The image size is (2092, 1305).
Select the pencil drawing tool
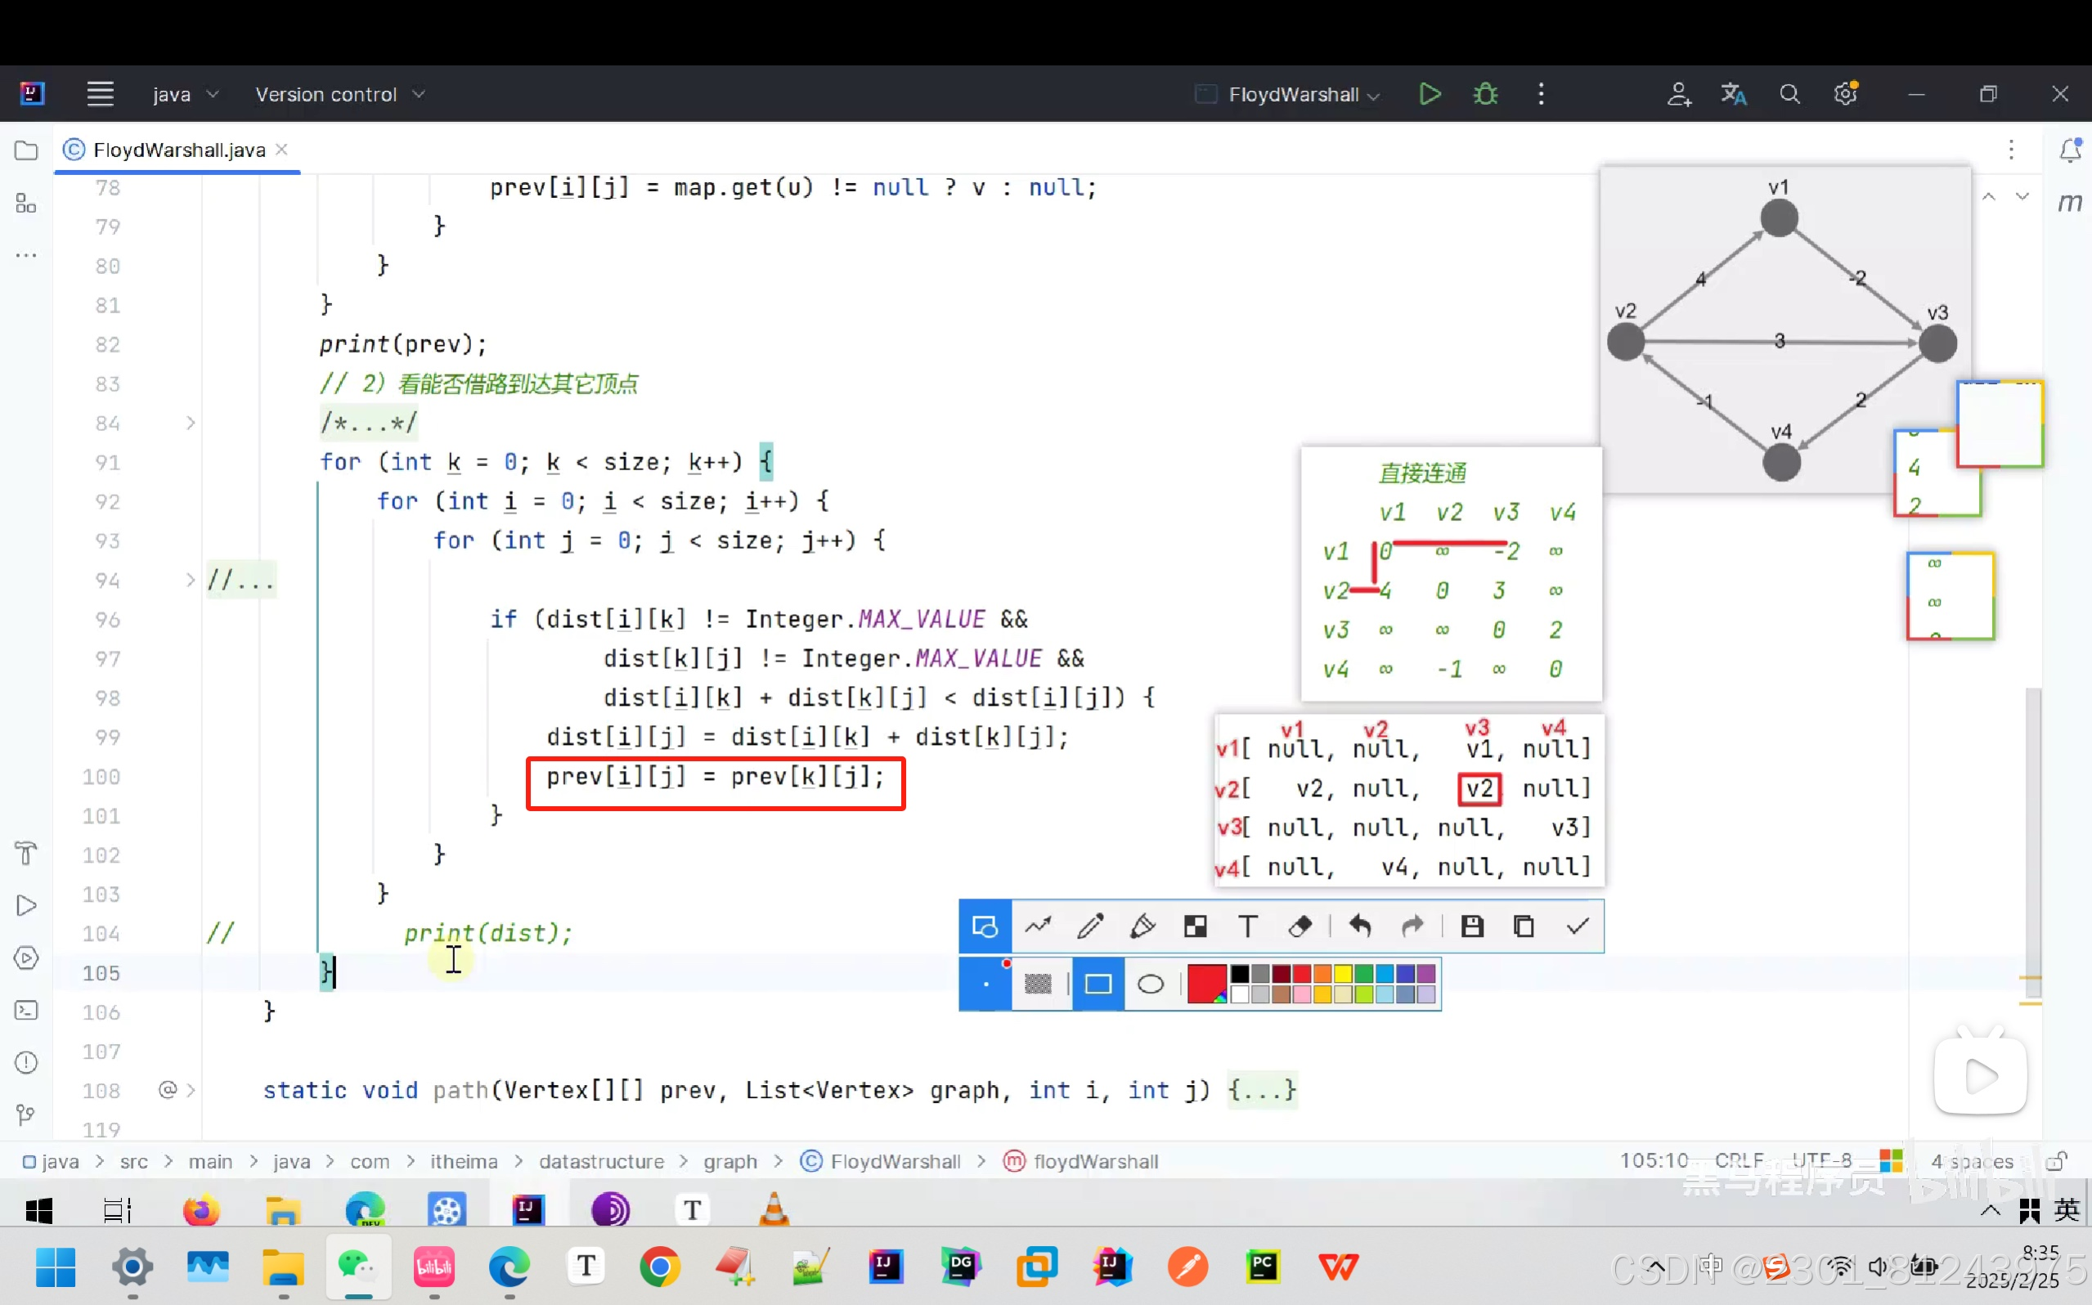coord(1090,926)
